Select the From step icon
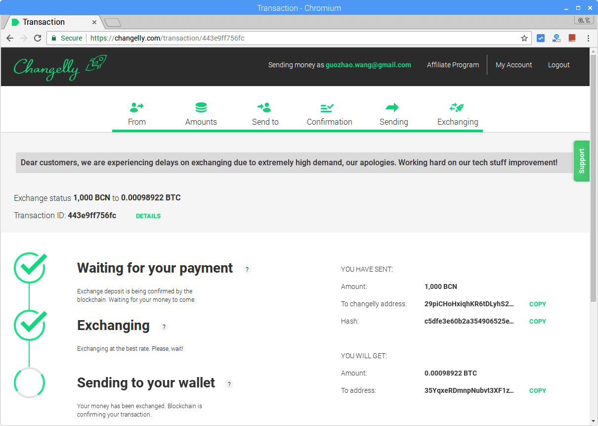The image size is (598, 426). click(x=136, y=106)
